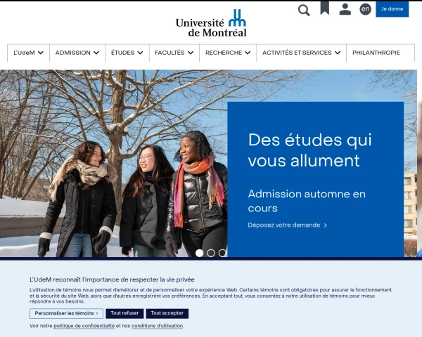Expand the FACULTÉS dropdown menu

(174, 53)
